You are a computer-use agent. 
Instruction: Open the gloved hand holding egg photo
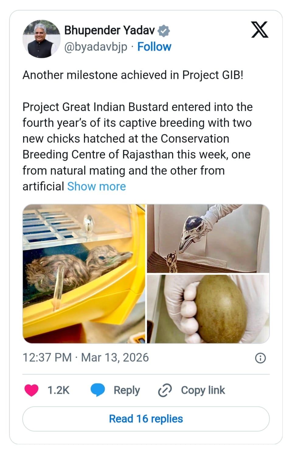click(208, 309)
